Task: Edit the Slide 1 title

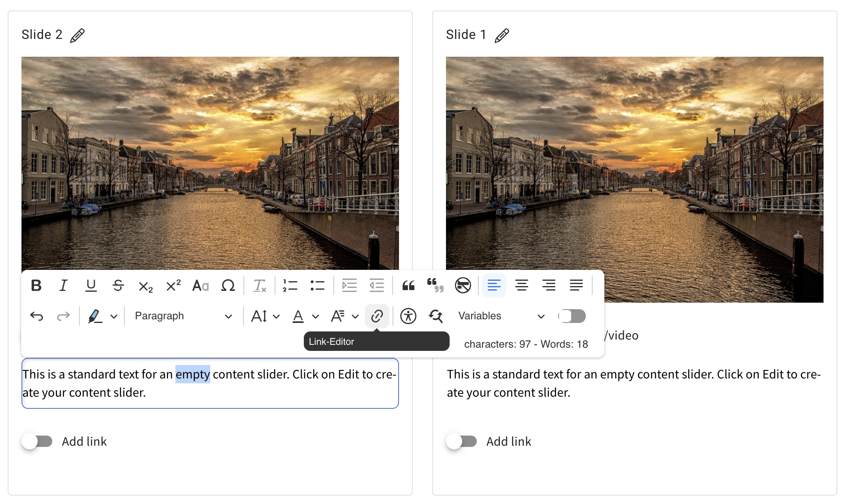Action: point(502,35)
